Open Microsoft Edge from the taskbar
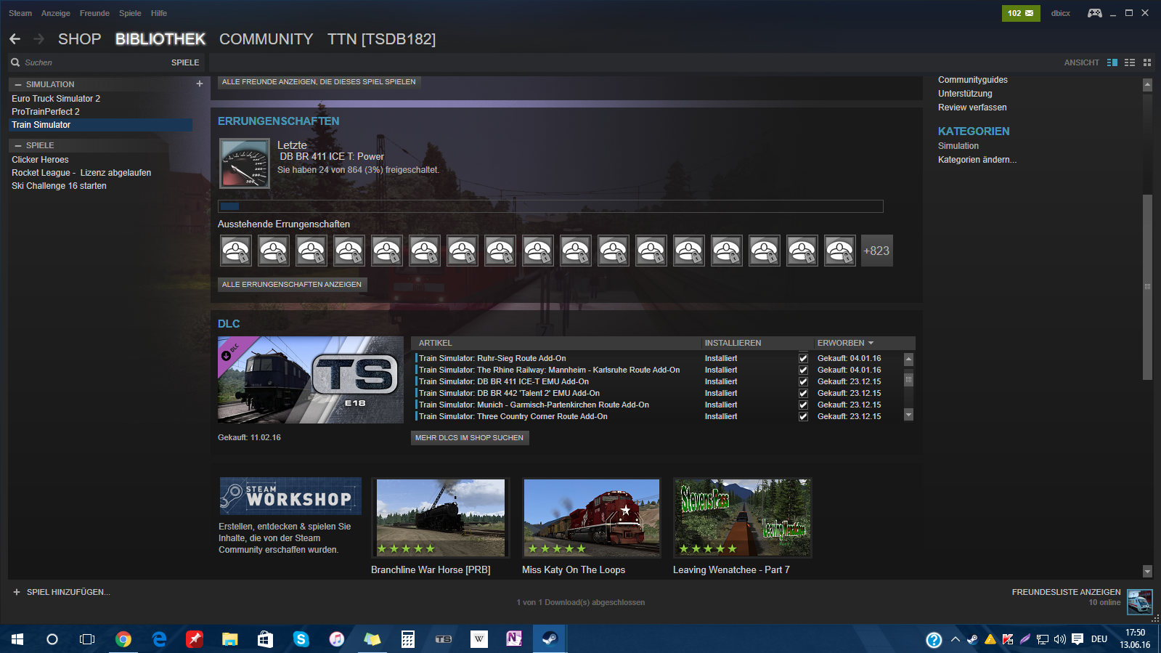This screenshot has width=1161, height=653. (x=159, y=639)
